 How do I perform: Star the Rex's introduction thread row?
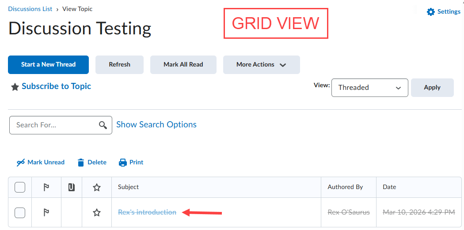click(97, 213)
